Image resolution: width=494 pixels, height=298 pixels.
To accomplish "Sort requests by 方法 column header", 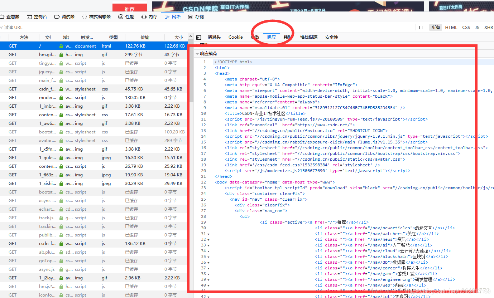I will pos(24,38).
